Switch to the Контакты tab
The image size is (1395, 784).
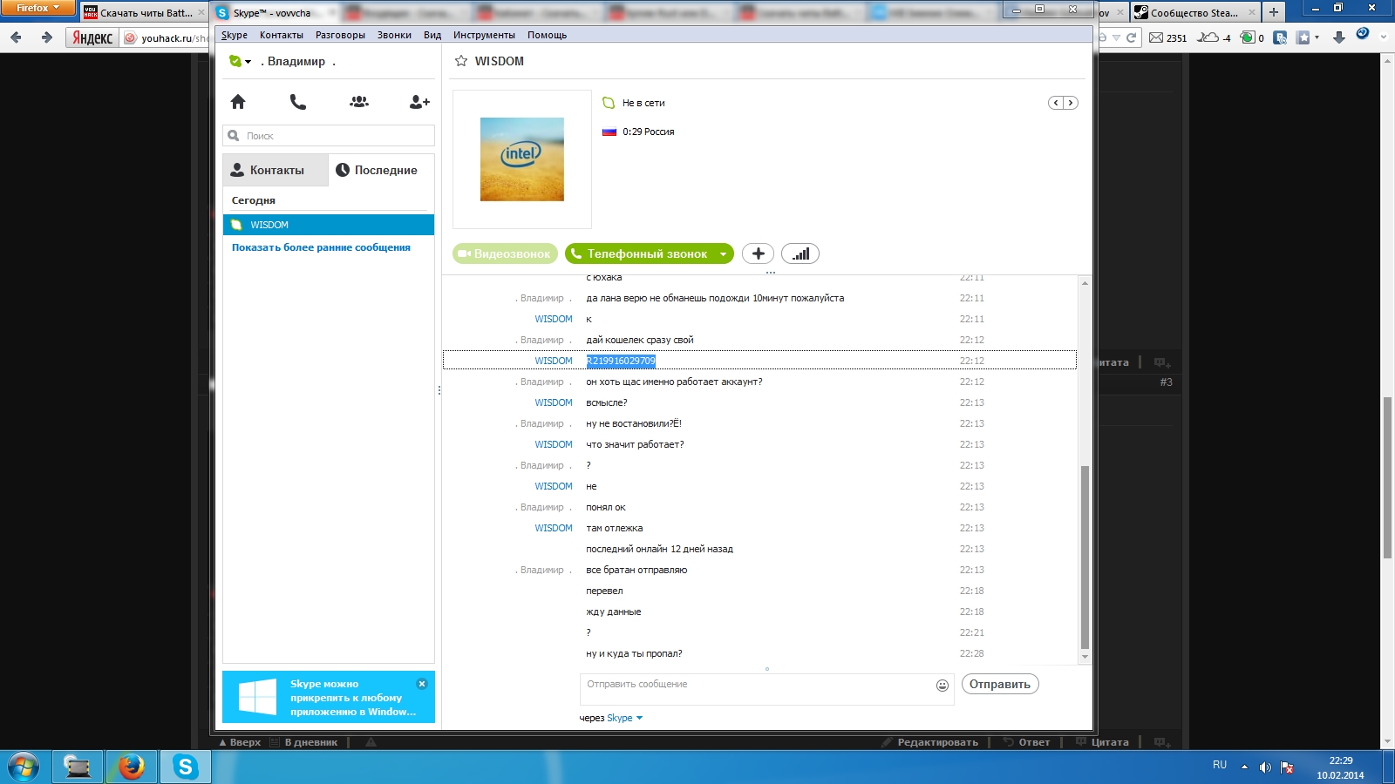click(276, 170)
